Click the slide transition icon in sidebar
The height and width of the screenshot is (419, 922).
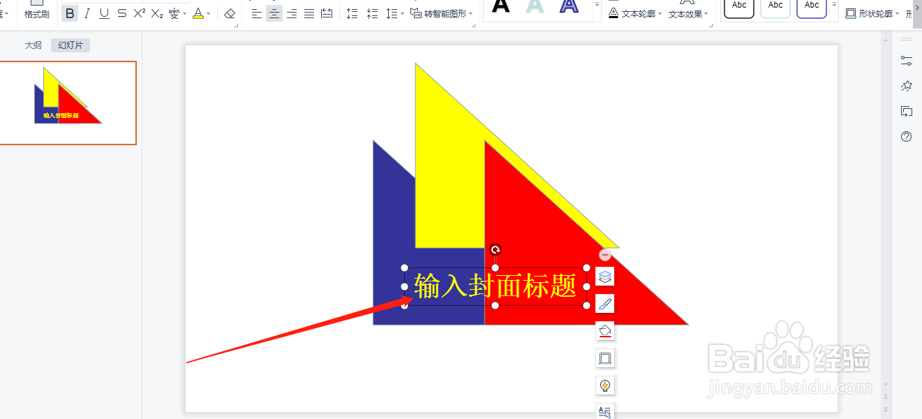(x=907, y=111)
